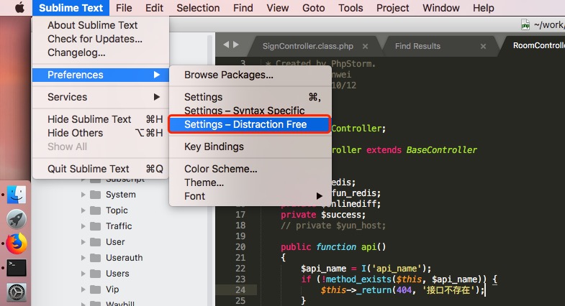Open Settings – Syntax Specific
The height and width of the screenshot is (306, 565).
point(250,111)
